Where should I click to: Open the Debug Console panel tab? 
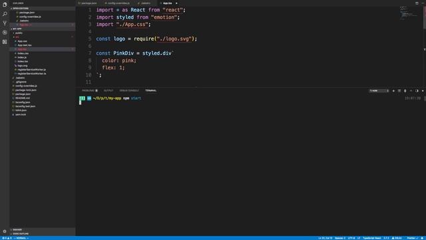(x=129, y=91)
